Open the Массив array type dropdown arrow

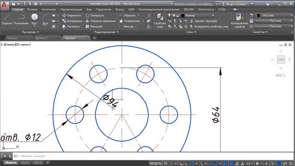pos(136,27)
